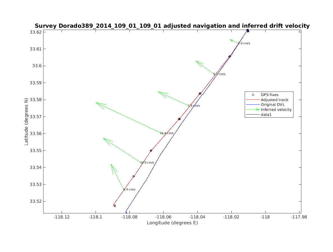
Task: Click the Adjusted track legend entry
Action: click(274, 100)
